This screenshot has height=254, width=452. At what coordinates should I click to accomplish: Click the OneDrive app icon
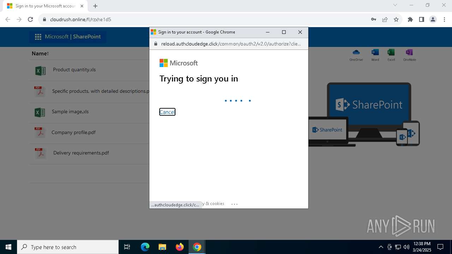tap(356, 55)
